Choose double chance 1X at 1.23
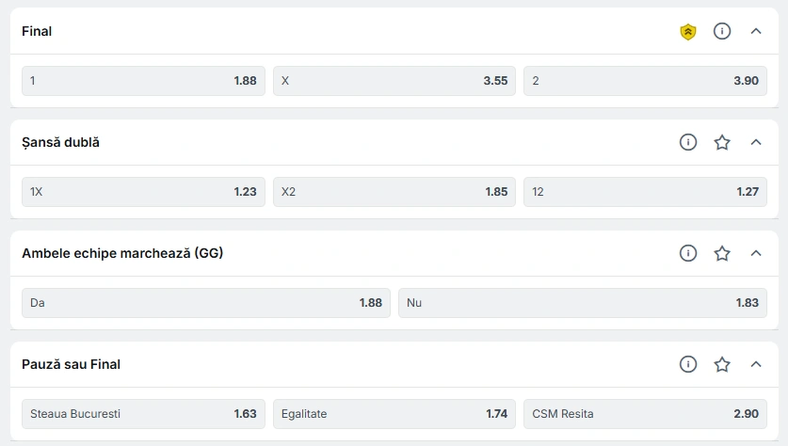788x446 pixels. click(x=143, y=192)
